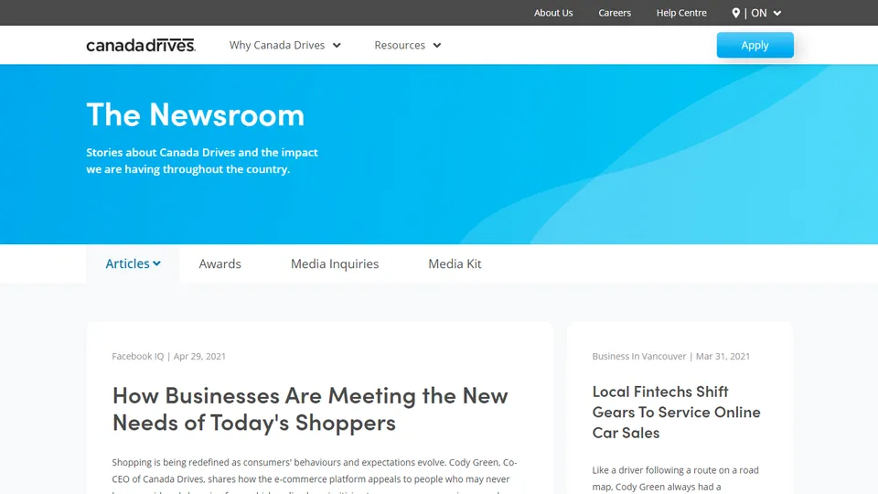Click the Canada Drives logo
The height and width of the screenshot is (494, 878).
coord(141,45)
